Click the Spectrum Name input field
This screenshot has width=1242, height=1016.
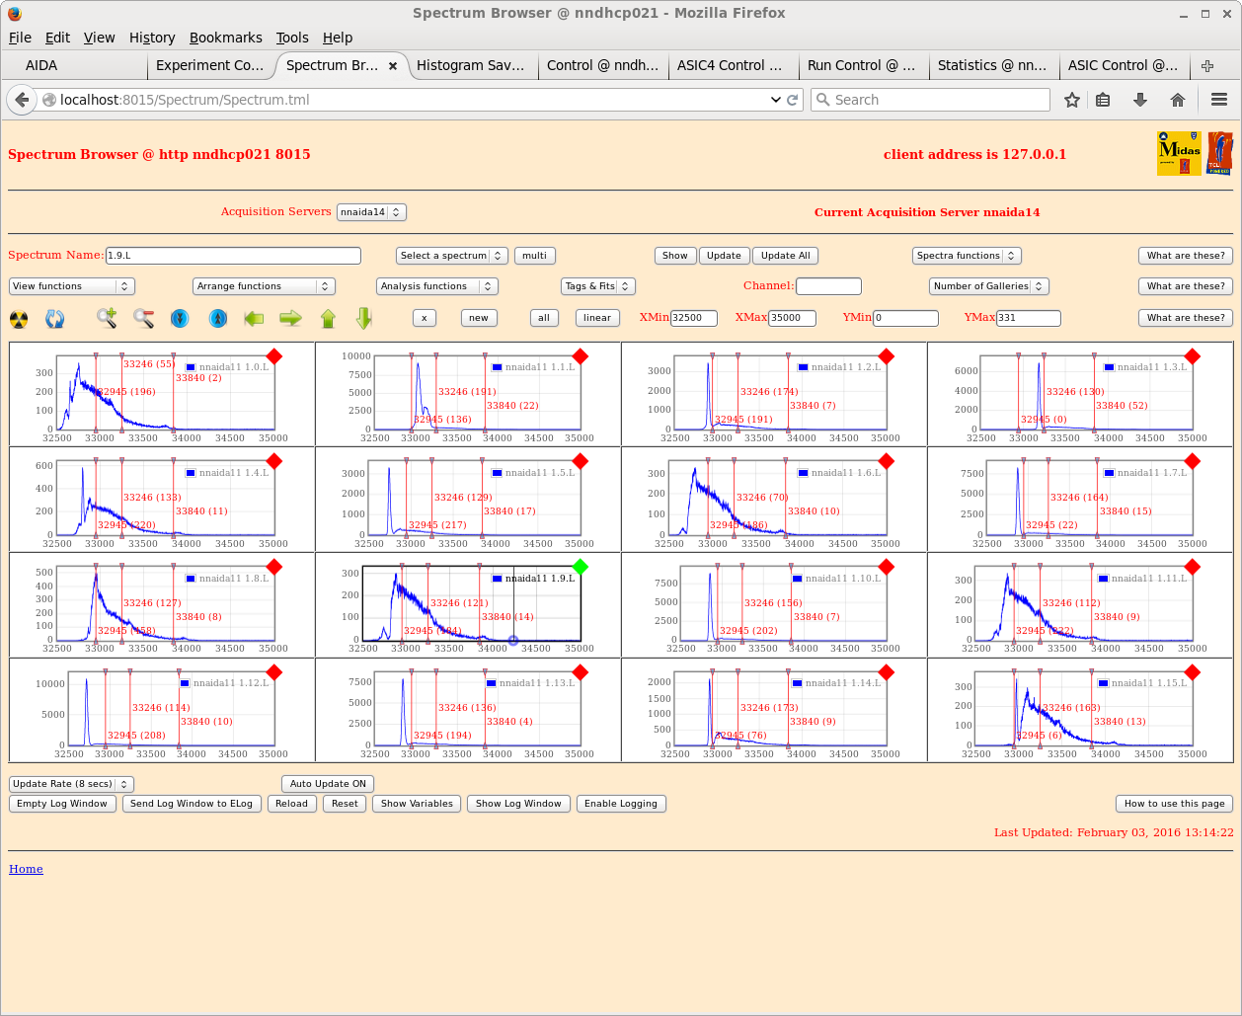click(233, 256)
